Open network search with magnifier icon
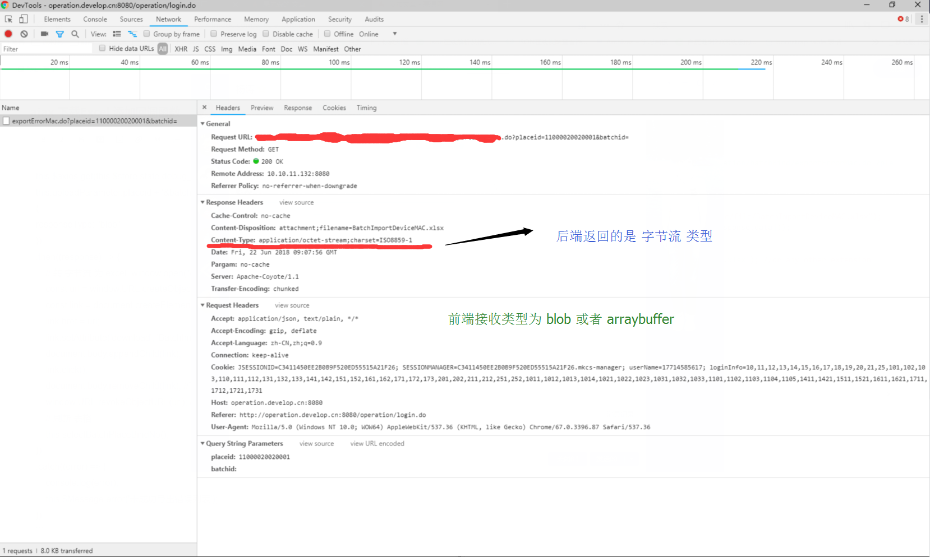The width and height of the screenshot is (930, 557). click(75, 34)
